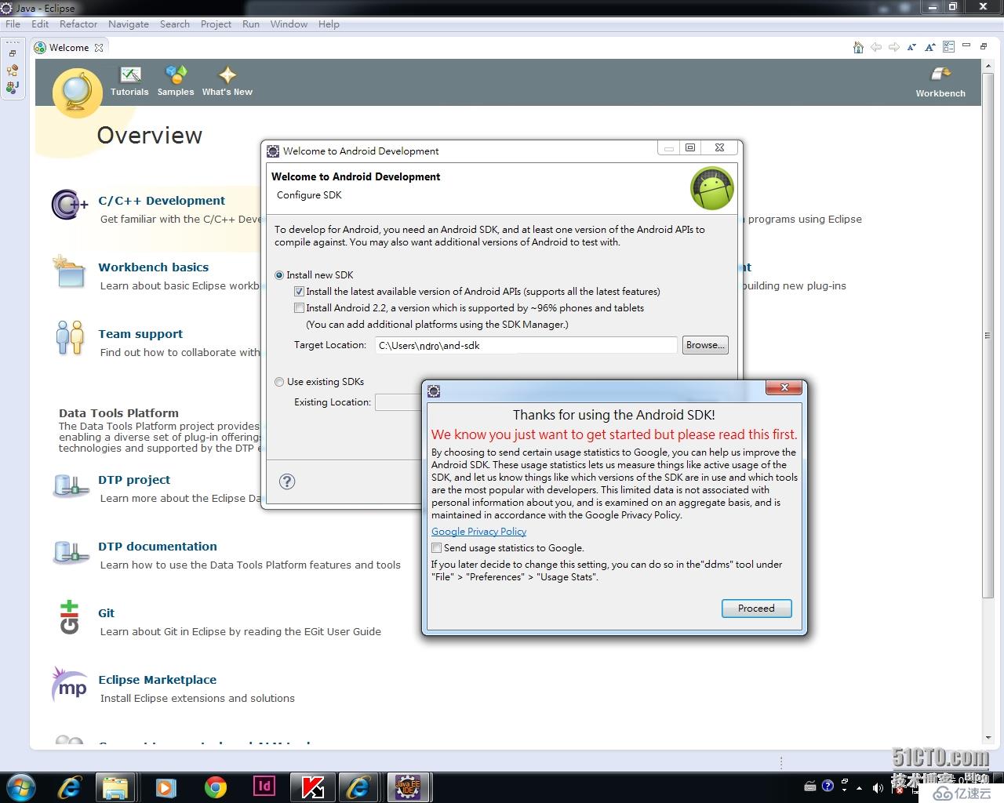Open Adobe InDesign from the taskbar

pyautogui.click(x=264, y=787)
